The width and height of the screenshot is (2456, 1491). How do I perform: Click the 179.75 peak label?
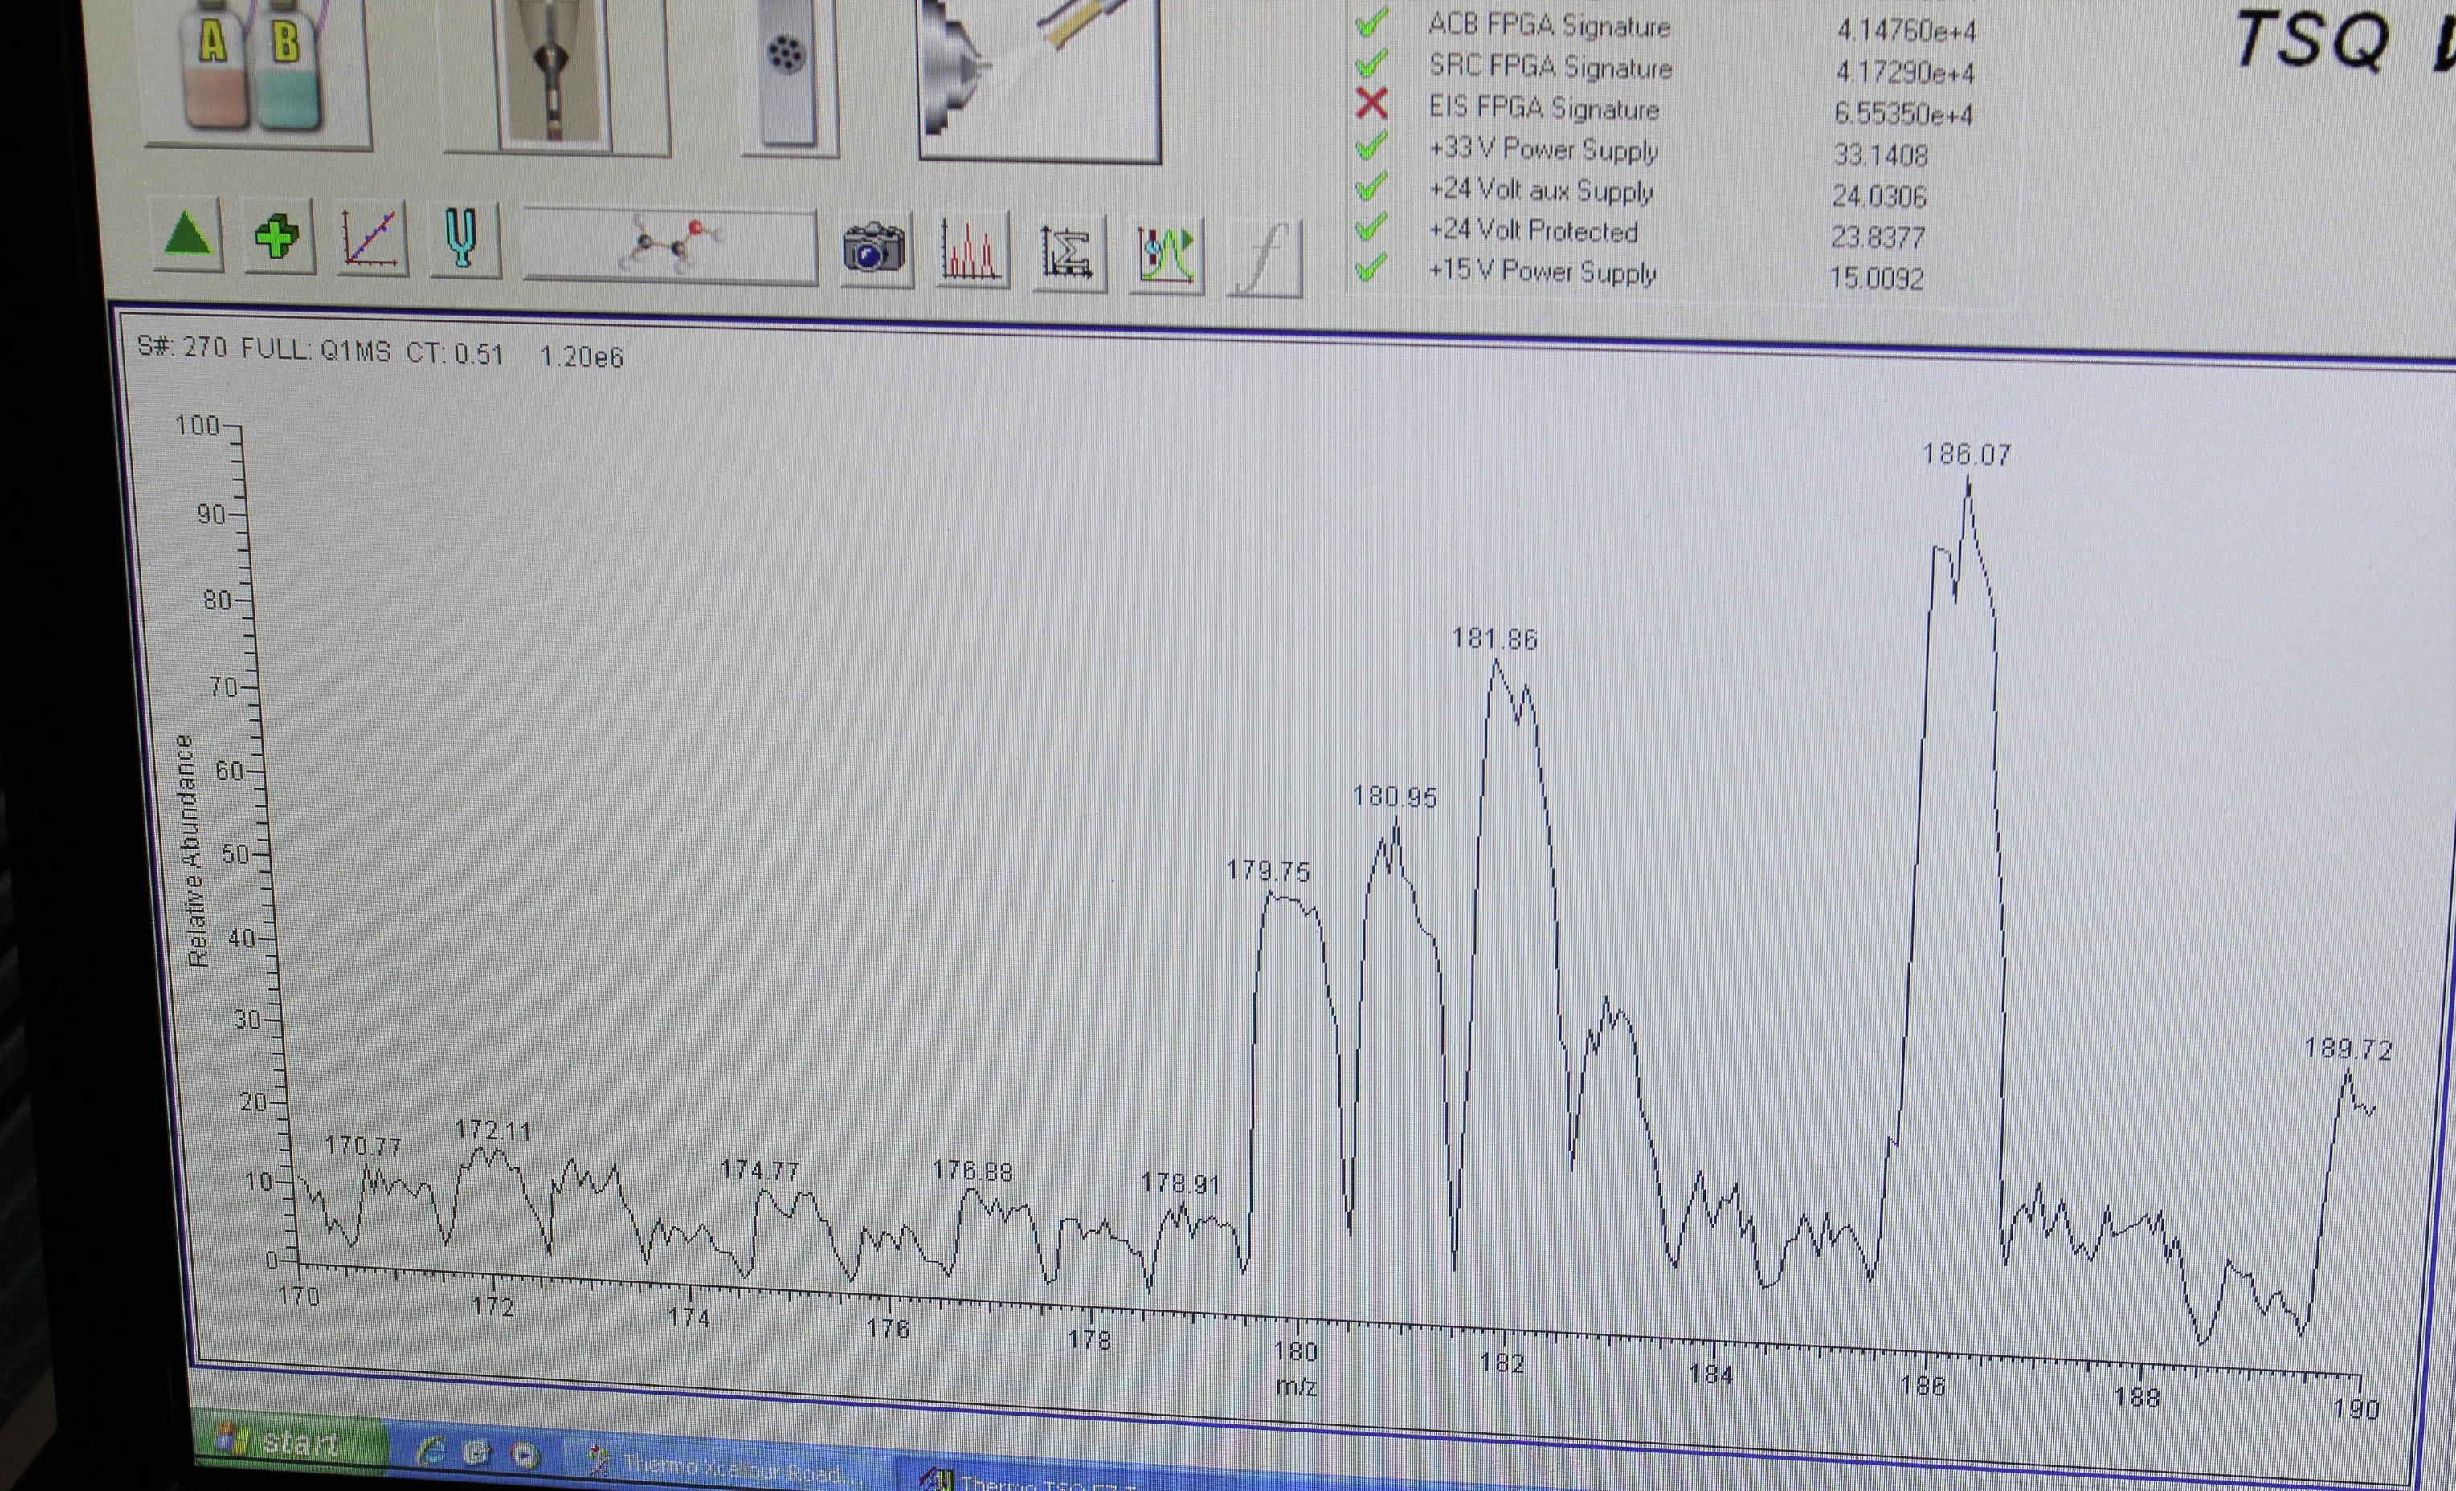point(1268,870)
